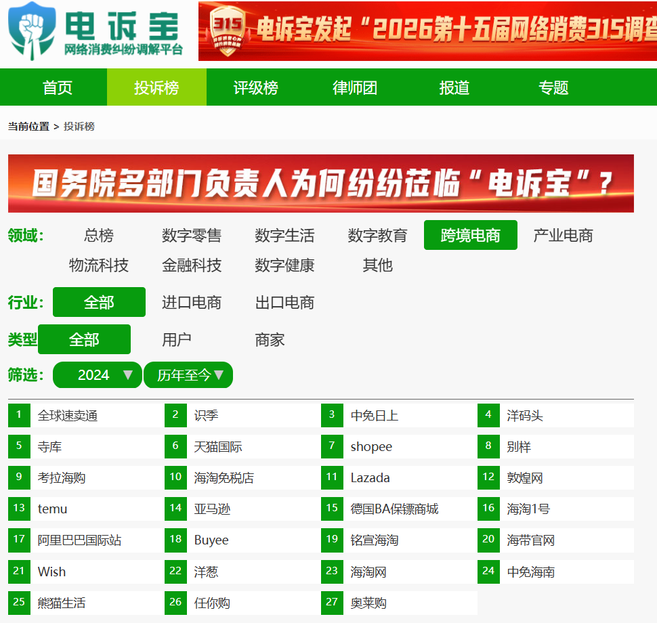Open the 2026 网络消费315调查 top banner

point(427,31)
